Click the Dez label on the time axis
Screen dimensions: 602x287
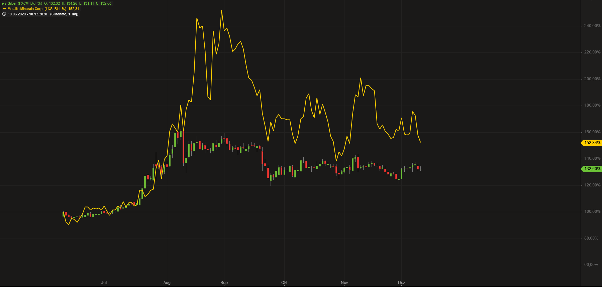coord(402,283)
